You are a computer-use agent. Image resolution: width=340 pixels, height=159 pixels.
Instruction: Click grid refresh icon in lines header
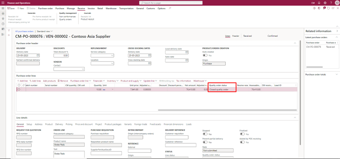[x=23, y=85]
